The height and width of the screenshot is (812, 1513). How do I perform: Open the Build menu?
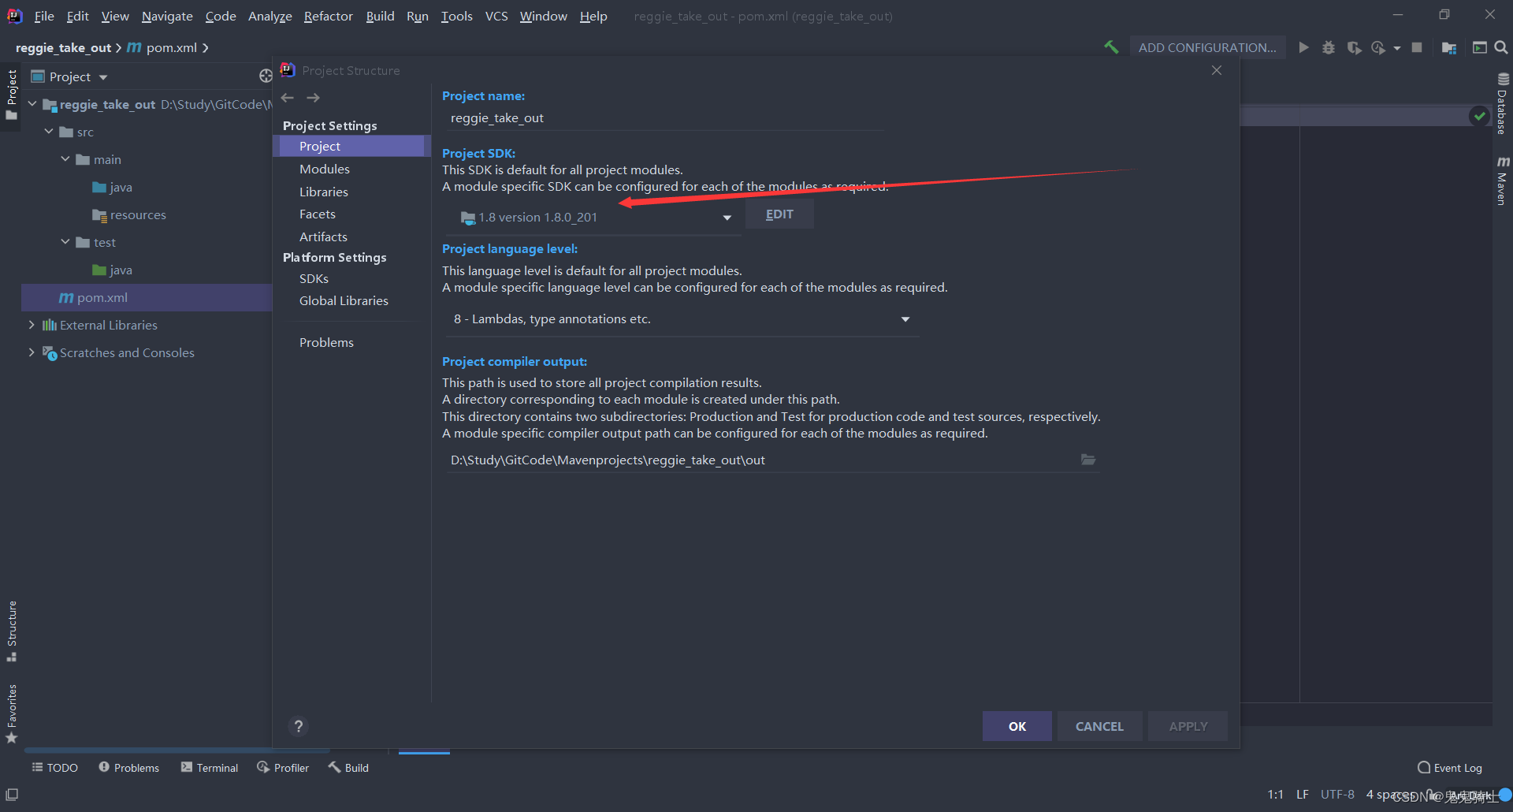tap(380, 16)
